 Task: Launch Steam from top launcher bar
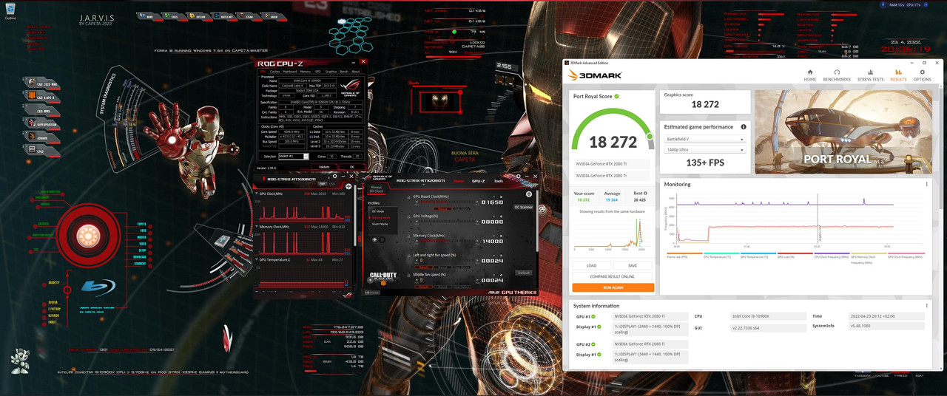click(x=248, y=15)
